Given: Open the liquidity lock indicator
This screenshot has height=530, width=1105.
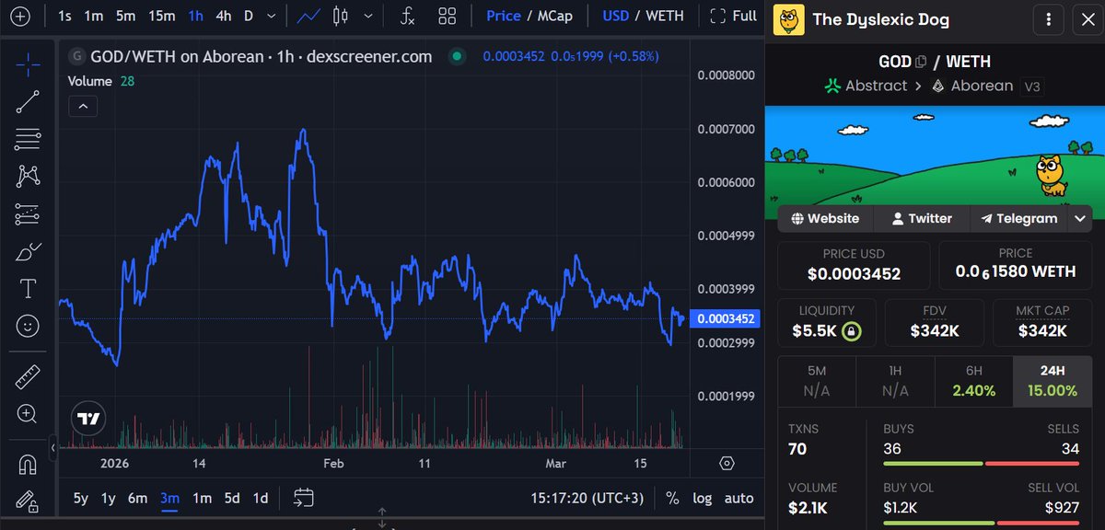Looking at the screenshot, I should click(851, 330).
